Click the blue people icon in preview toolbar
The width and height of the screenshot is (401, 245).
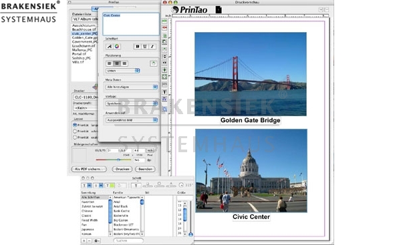[x=164, y=99]
